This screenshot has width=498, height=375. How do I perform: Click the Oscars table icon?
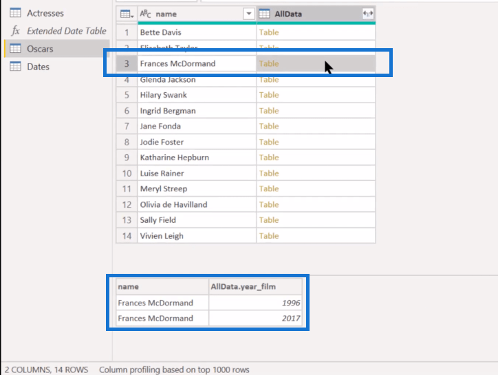pyautogui.click(x=15, y=49)
